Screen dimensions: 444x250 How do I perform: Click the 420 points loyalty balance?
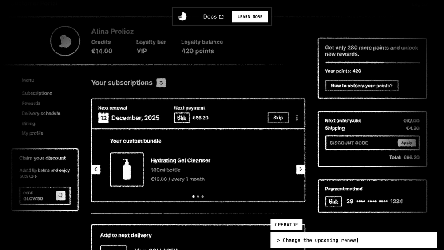198,51
